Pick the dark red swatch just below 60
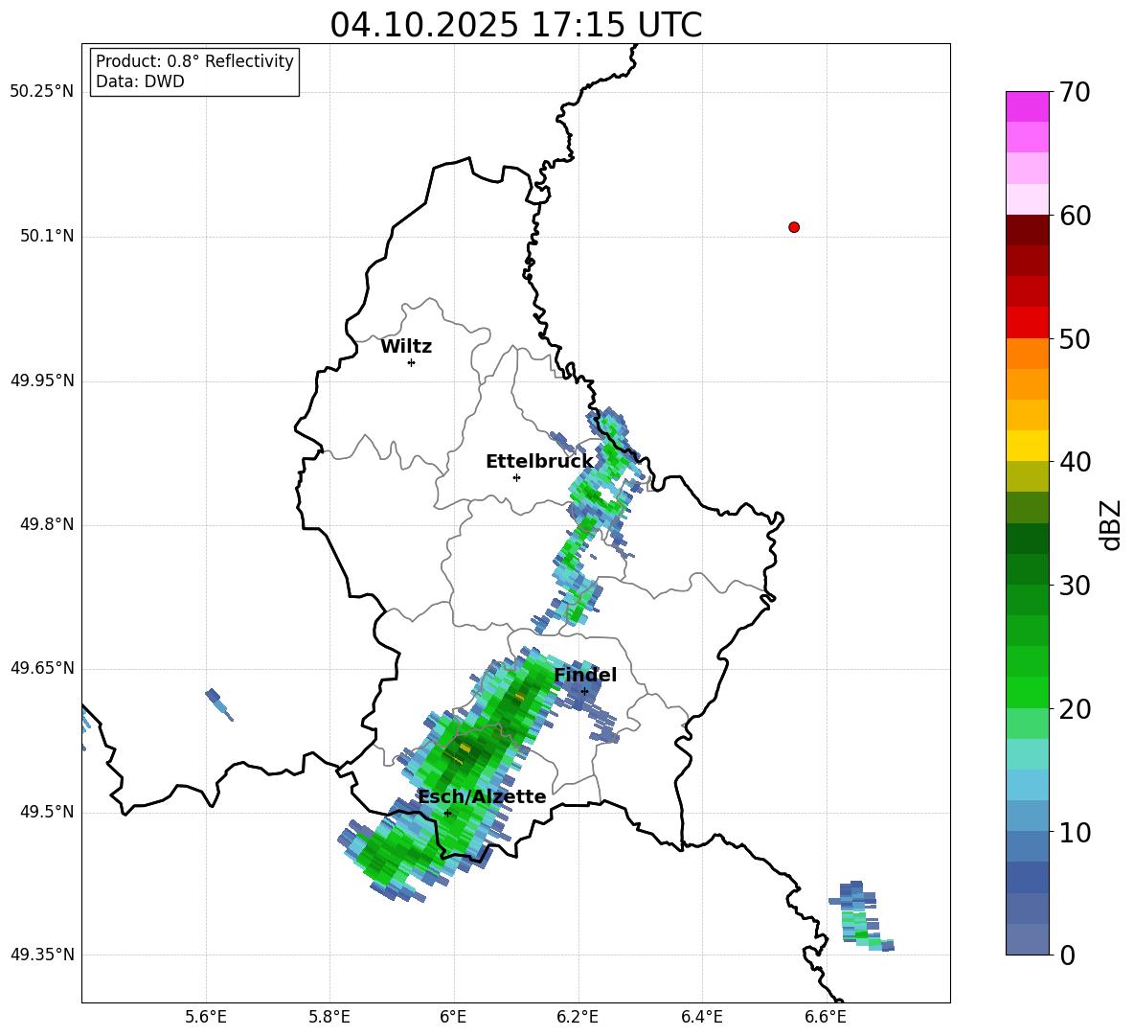Viewport: 1134px width, 1036px height. point(1027,231)
